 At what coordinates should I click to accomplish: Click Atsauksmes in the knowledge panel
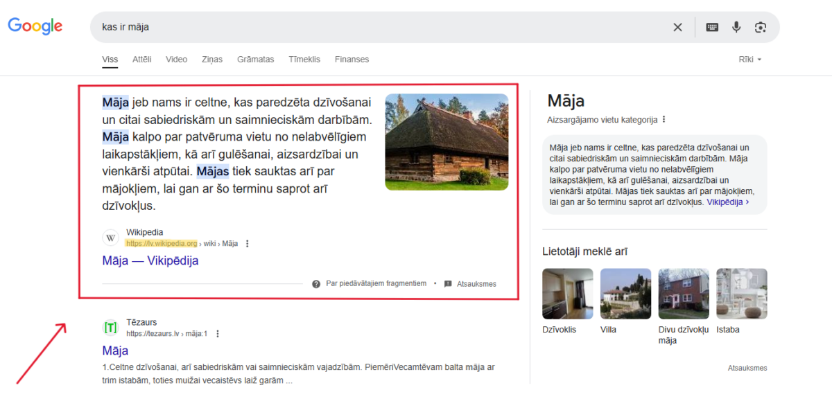pos(747,368)
